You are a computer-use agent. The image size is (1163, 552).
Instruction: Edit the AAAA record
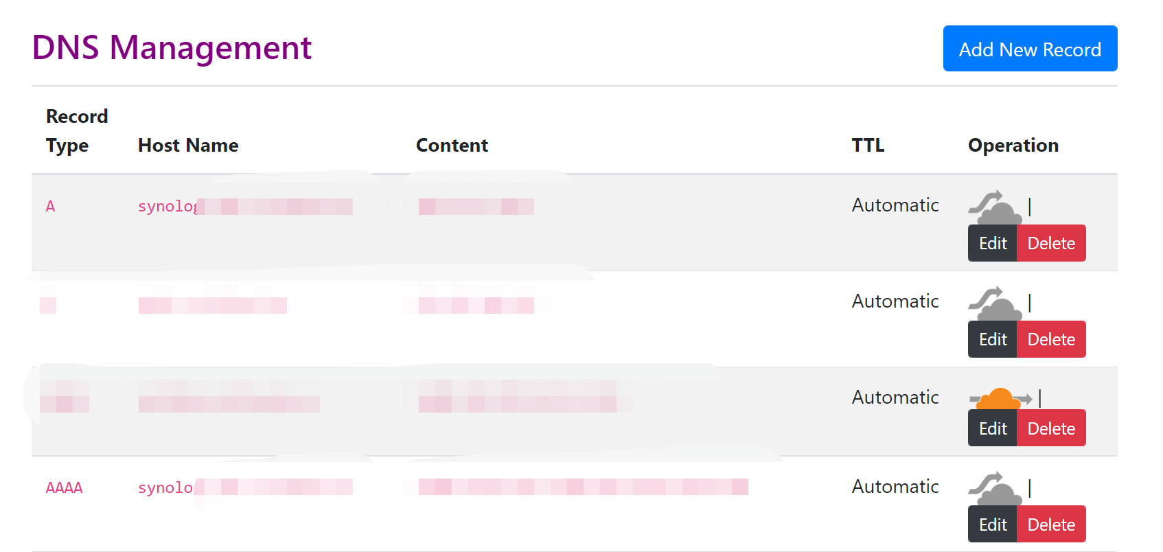click(x=993, y=525)
